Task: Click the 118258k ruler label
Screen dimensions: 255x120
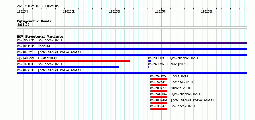Action: coord(207,11)
